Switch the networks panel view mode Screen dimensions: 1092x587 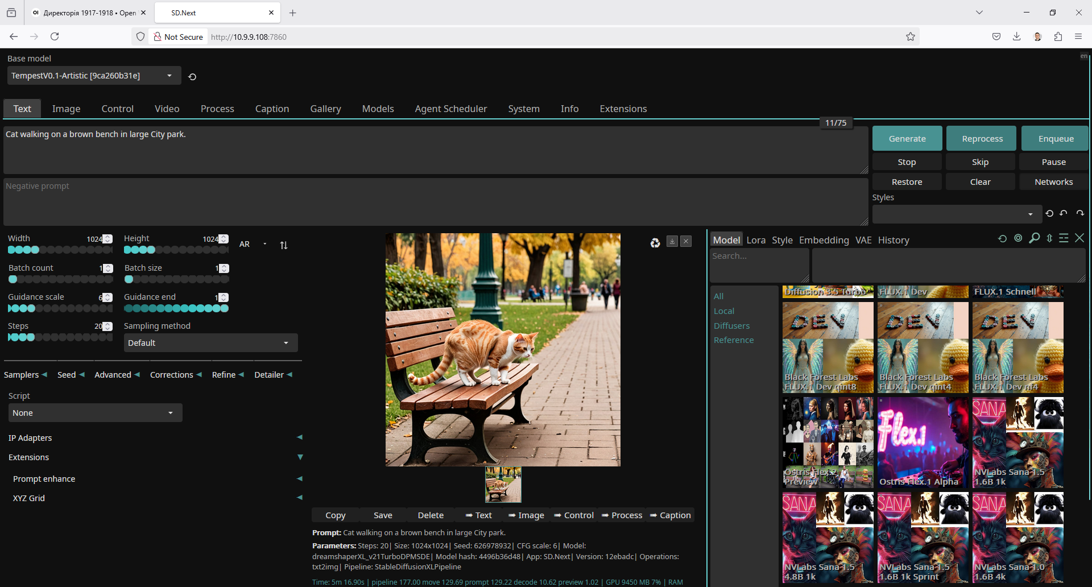pos(1064,238)
